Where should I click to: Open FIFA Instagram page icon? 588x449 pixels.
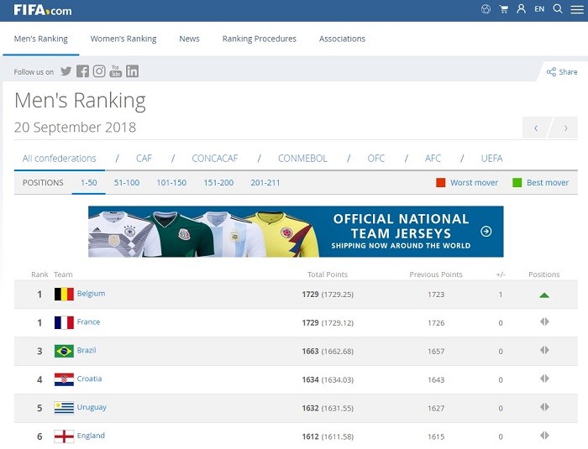[x=99, y=71]
